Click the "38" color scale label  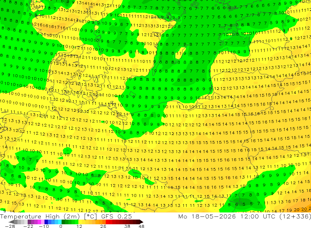[x=127, y=226]
